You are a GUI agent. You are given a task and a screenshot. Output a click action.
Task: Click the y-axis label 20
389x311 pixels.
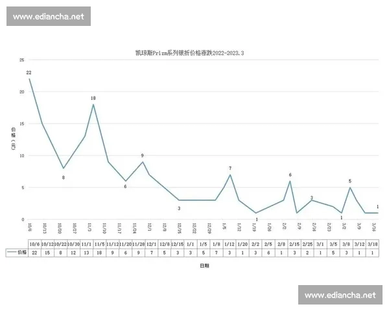click(22, 92)
